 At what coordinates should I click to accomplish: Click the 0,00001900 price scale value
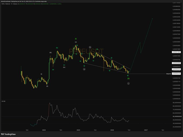coord(176,49)
